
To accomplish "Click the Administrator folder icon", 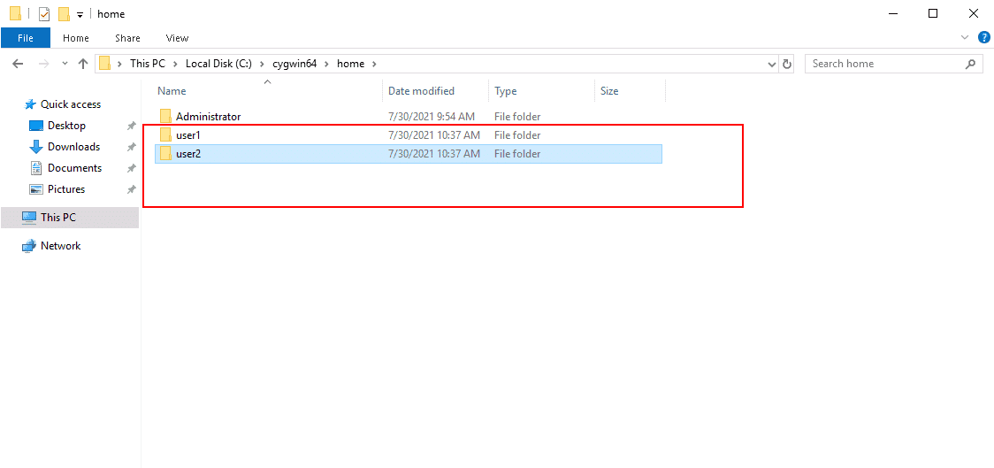I will [x=165, y=117].
